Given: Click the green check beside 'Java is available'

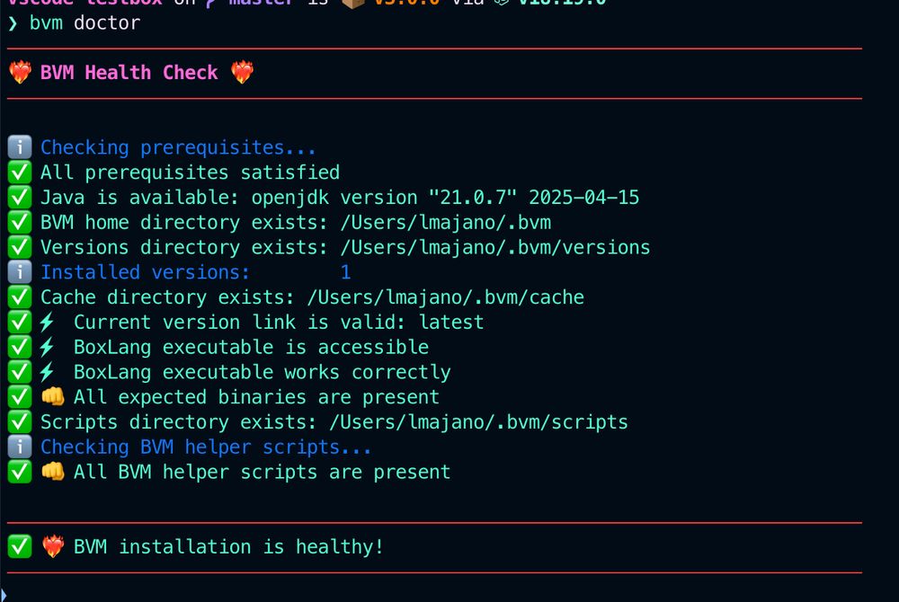Looking at the screenshot, I should (20, 197).
